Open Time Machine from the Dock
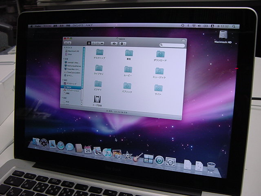The image size is (261, 196). click(159, 160)
